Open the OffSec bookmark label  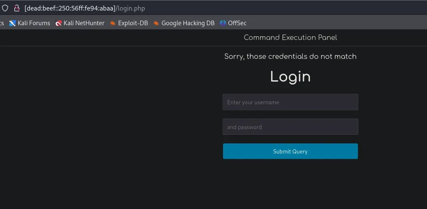pos(237,24)
